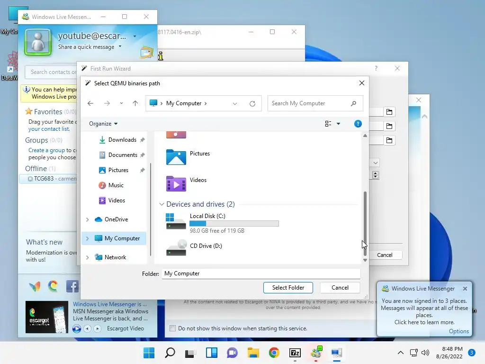Screen dimensions: 485x364
Task: Show hidden system tray icons
Action: pos(400,353)
